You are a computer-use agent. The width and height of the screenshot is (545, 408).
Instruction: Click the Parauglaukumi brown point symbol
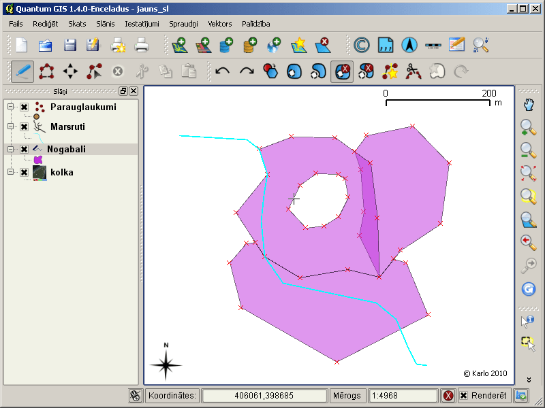(x=36, y=116)
